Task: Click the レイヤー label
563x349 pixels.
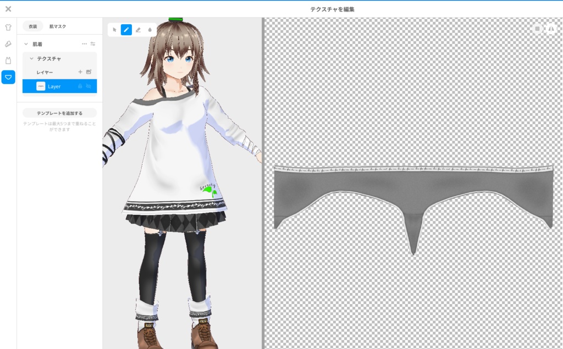Action: pos(45,72)
